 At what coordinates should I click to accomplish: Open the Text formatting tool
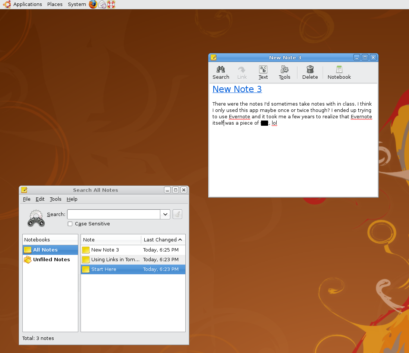click(263, 72)
